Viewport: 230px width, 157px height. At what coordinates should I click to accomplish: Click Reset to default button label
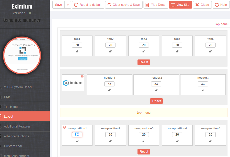click(x=90, y=5)
